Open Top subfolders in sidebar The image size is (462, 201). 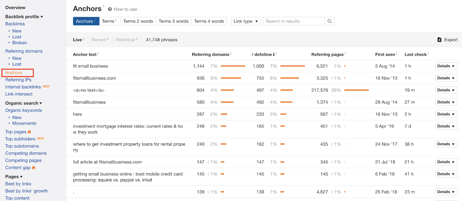click(20, 139)
